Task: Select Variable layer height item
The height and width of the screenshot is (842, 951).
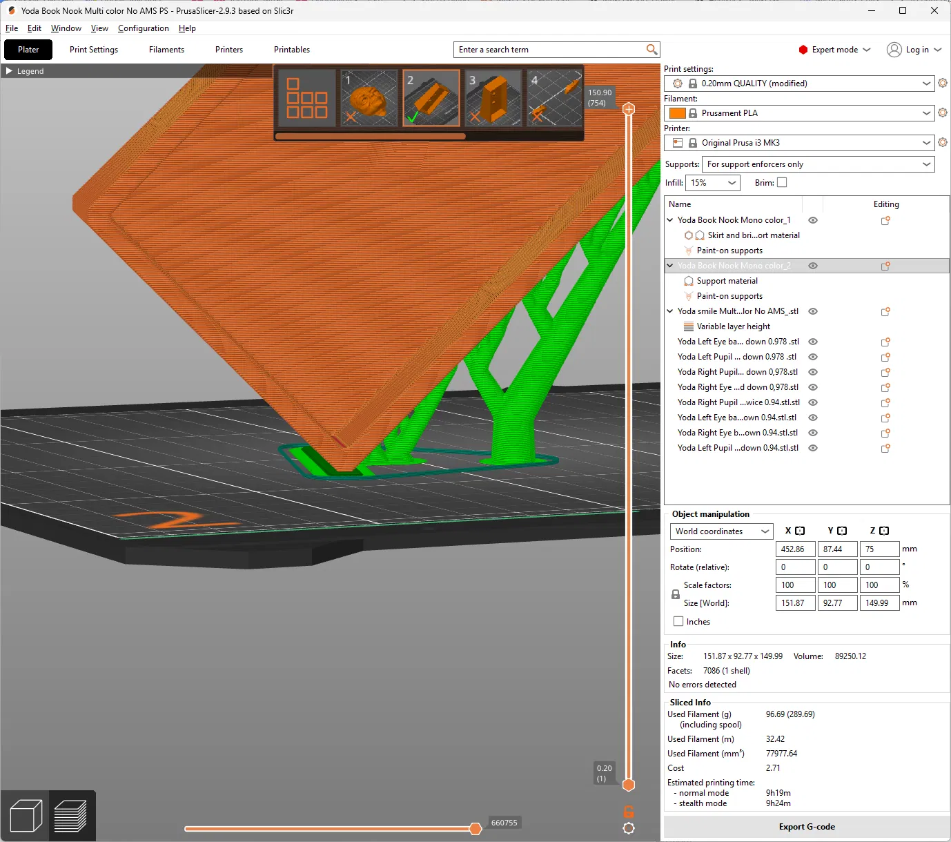Action: [x=734, y=326]
